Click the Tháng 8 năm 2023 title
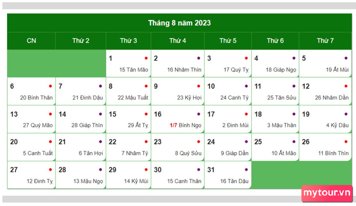356x206 pixels. click(180, 23)
